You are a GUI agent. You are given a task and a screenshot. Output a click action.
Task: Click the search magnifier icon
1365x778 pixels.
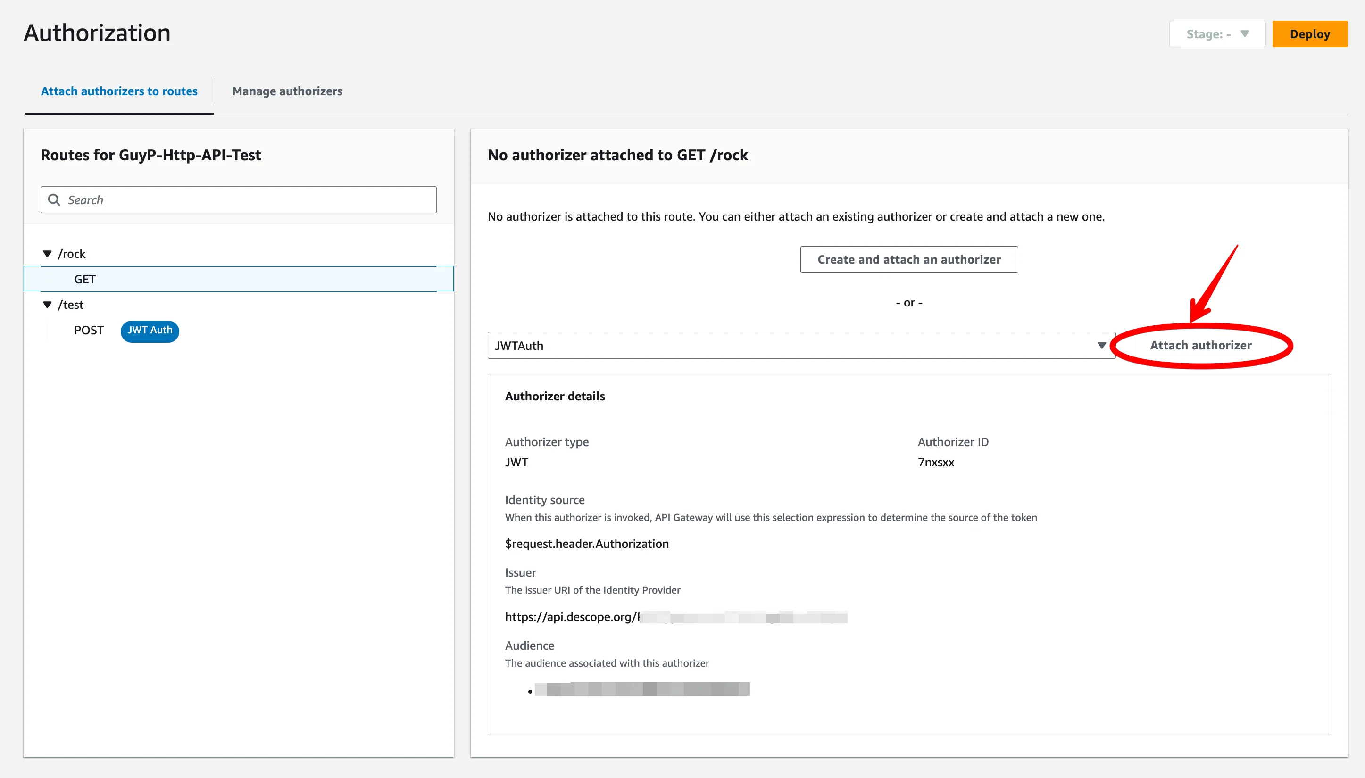54,200
